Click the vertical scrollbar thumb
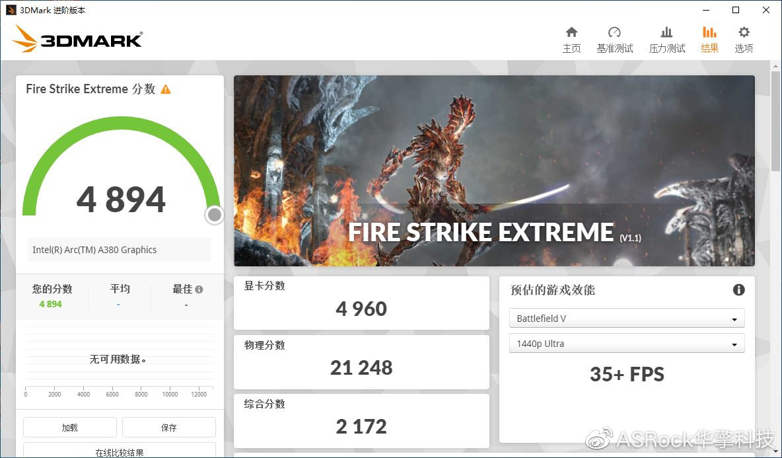 coord(775,121)
